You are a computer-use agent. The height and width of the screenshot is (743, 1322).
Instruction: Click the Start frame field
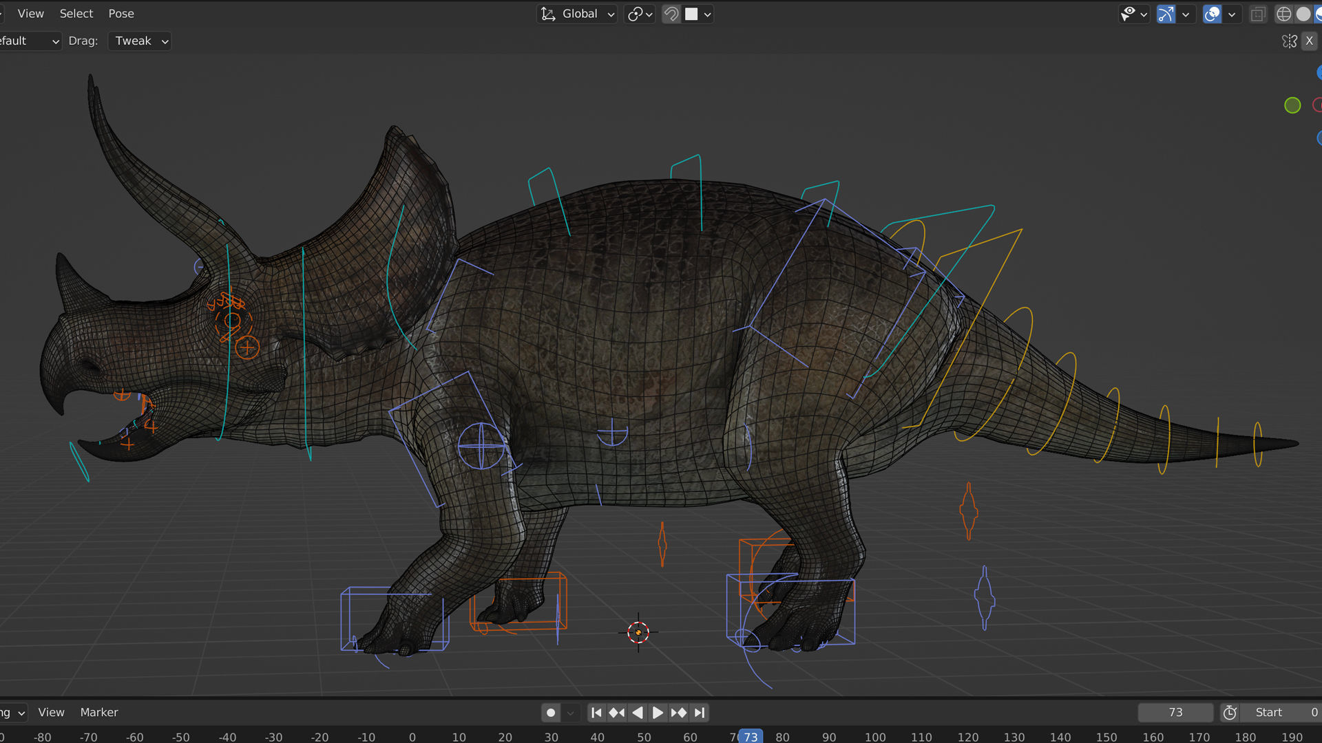click(x=1281, y=713)
